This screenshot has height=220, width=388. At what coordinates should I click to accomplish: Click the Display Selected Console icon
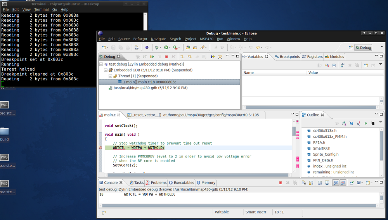tap(359, 183)
